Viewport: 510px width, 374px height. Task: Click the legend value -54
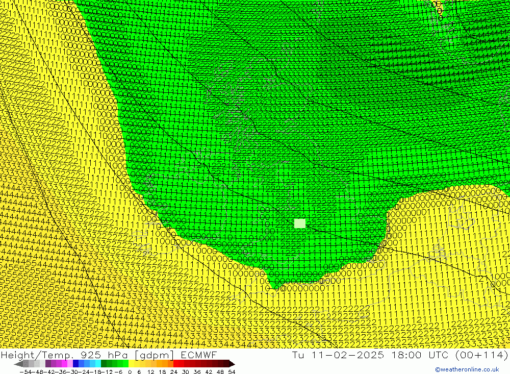pos(25,372)
